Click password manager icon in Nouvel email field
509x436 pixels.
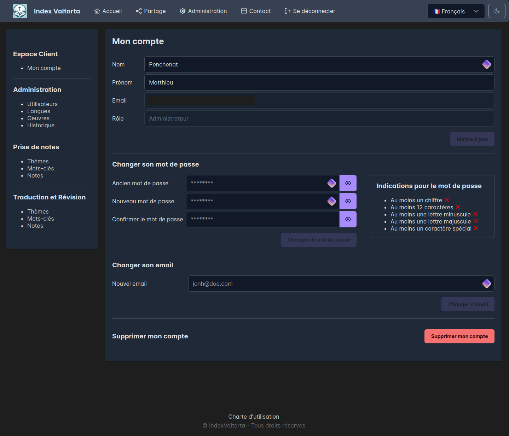(486, 284)
